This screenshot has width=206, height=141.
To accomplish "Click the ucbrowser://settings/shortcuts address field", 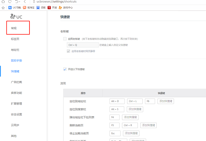I will (56, 2).
